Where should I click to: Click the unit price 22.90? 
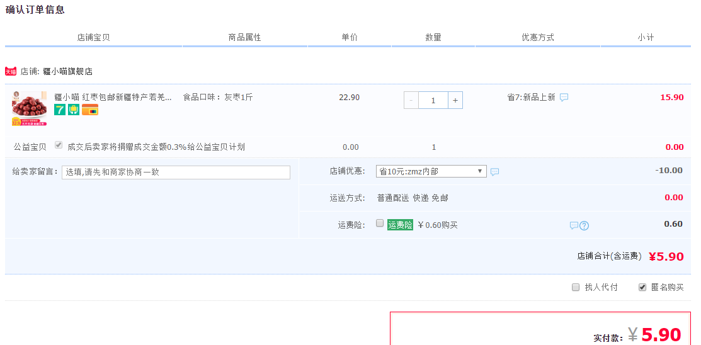pos(349,98)
